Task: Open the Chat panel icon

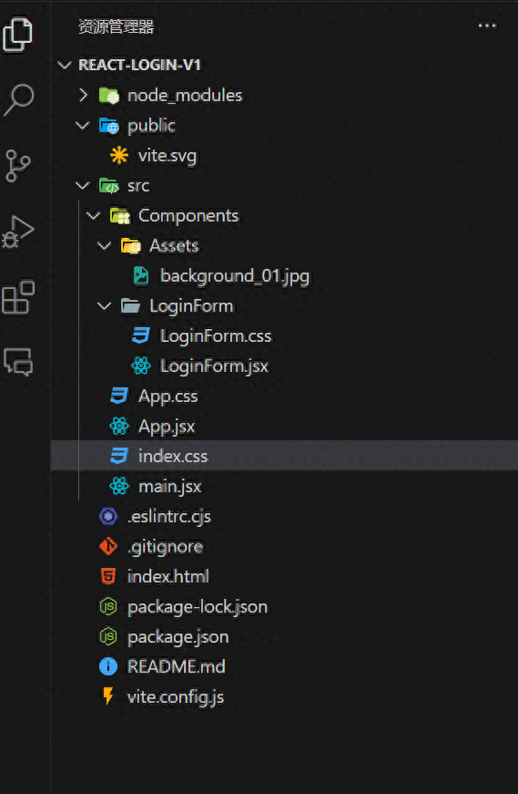Action: pyautogui.click(x=18, y=362)
